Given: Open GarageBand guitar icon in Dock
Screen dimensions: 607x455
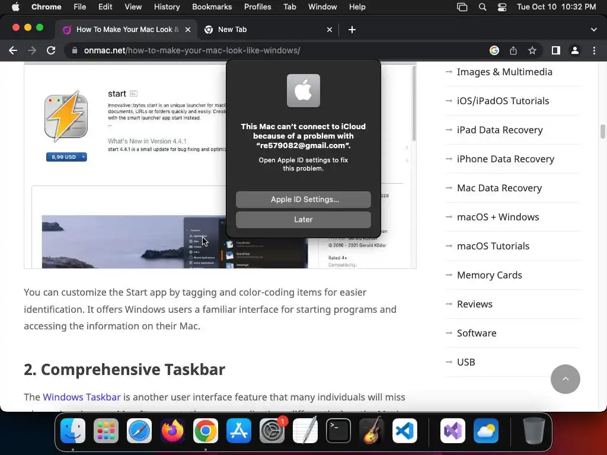Looking at the screenshot, I should pos(372,431).
